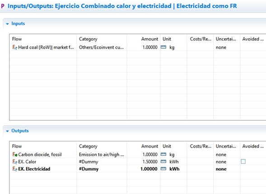This screenshot has height=194, width=266.
Task: Click the Hard coal flow icon
Action: pos(15,47)
